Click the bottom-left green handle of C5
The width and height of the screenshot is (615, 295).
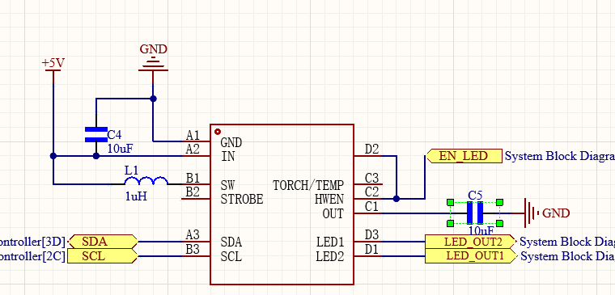pos(450,223)
